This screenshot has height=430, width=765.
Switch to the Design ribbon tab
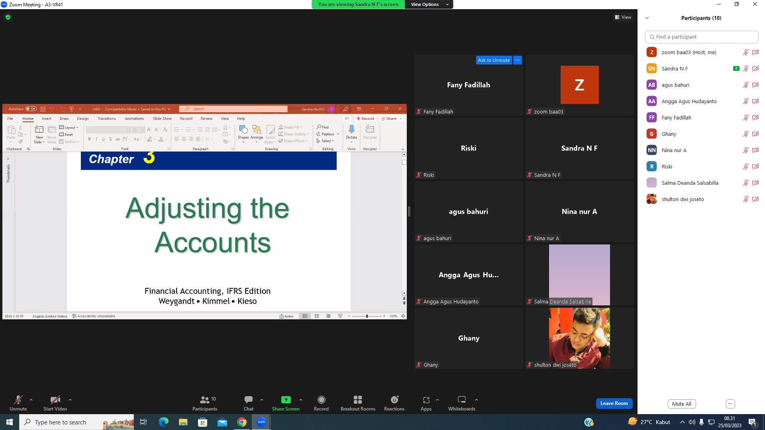click(83, 119)
